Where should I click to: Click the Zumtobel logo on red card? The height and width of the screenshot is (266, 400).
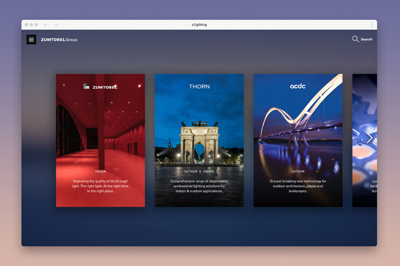click(100, 87)
